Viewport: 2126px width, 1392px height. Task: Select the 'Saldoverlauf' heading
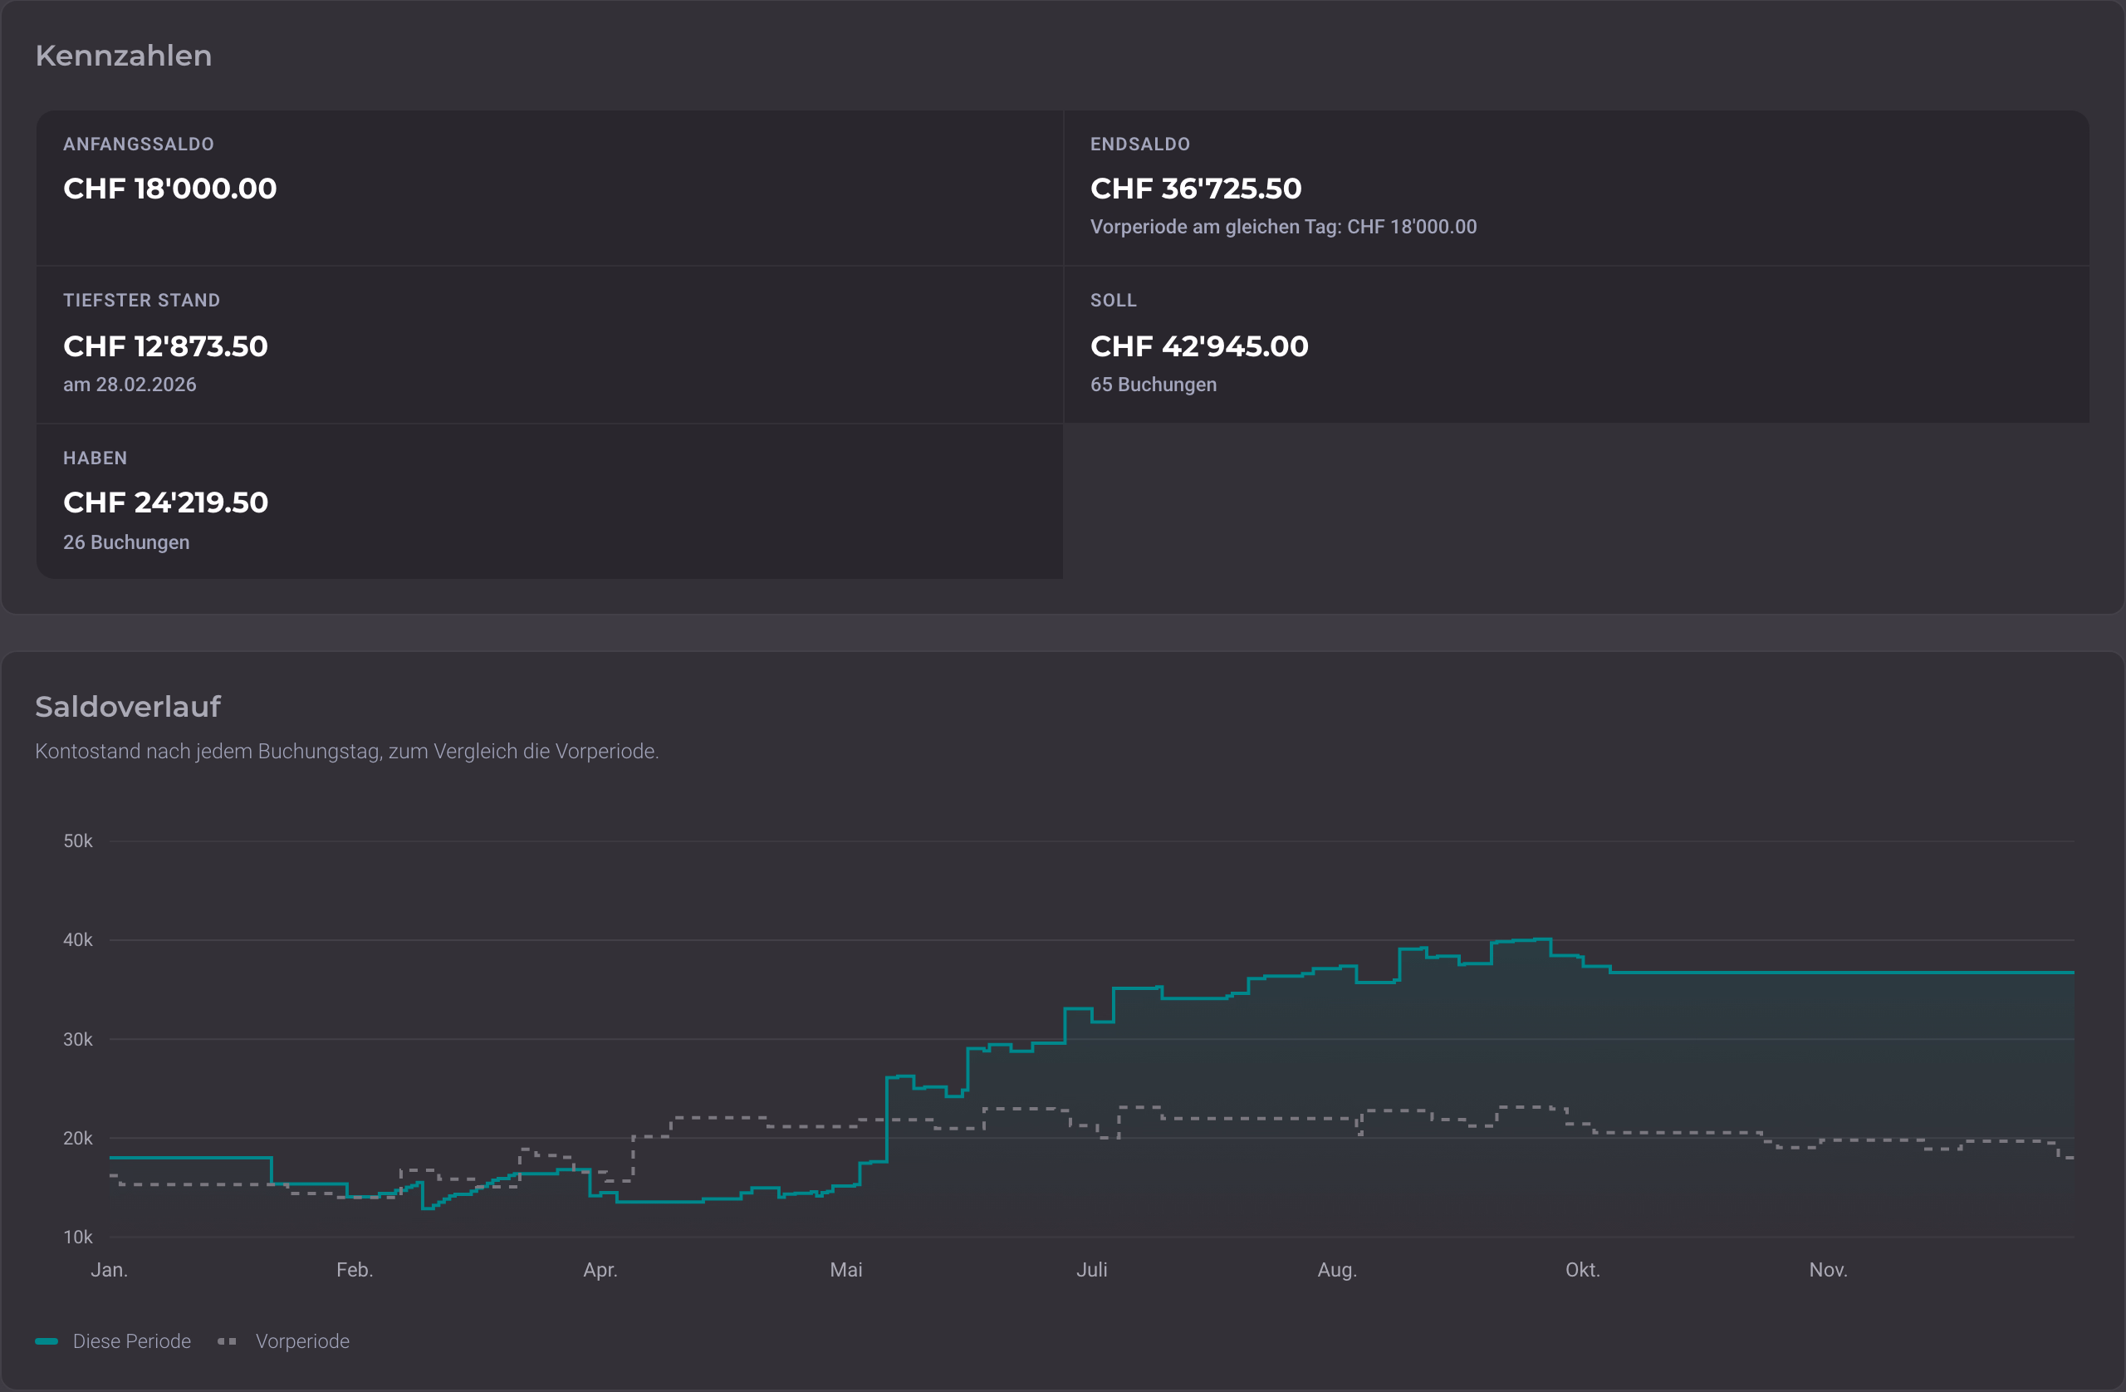tap(128, 707)
